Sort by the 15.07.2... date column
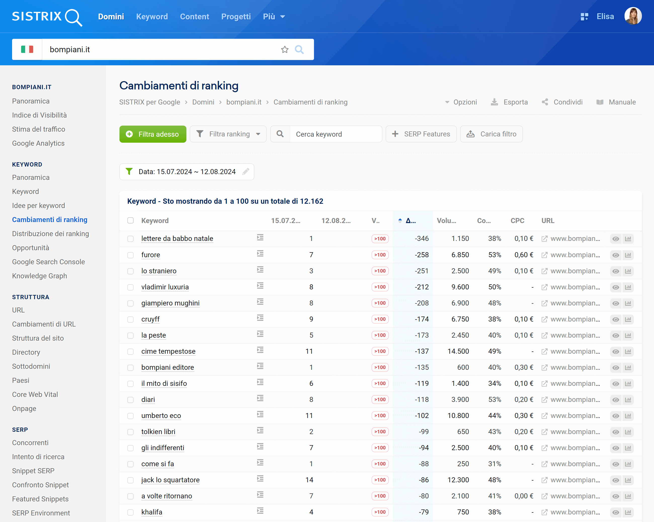Image resolution: width=654 pixels, height=522 pixels. [x=286, y=221]
